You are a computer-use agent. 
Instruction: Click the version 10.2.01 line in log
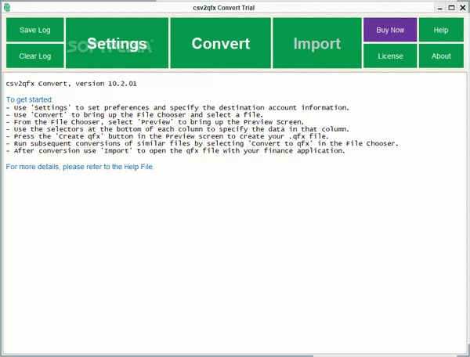[x=71, y=84]
